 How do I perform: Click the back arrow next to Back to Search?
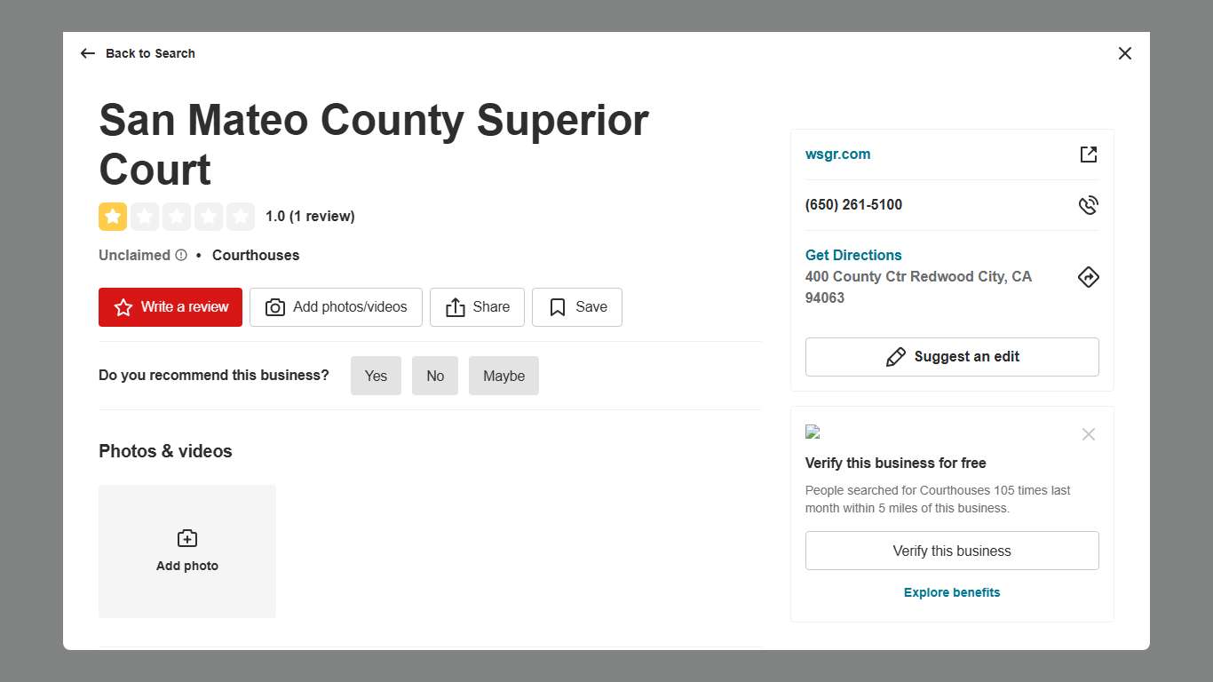[x=87, y=53]
